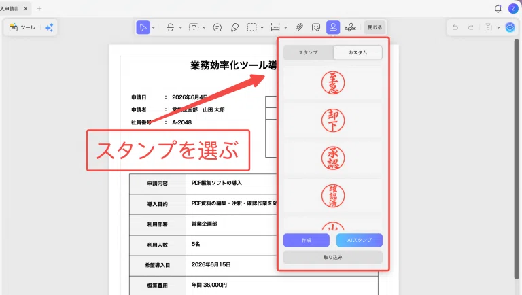Switch to the スタンプ tab
The height and width of the screenshot is (295, 522).
click(x=309, y=52)
